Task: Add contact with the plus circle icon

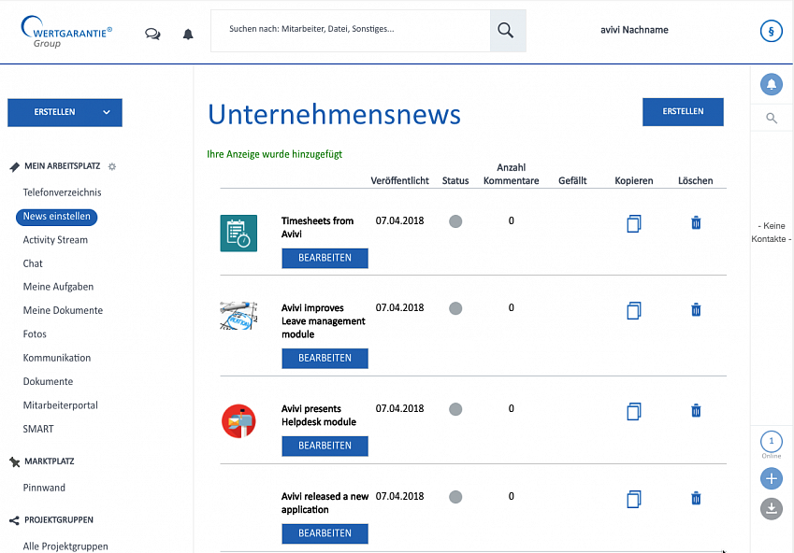Action: (772, 478)
